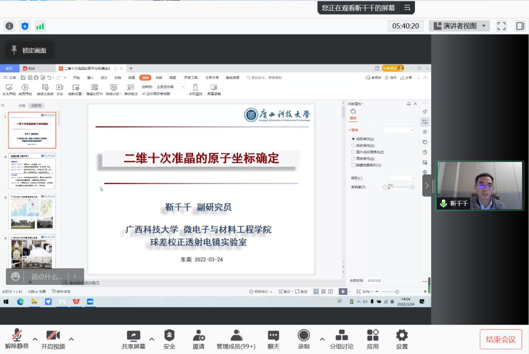529x354 pixels.
Task: Open meeting 设置 gear
Action: (402, 339)
